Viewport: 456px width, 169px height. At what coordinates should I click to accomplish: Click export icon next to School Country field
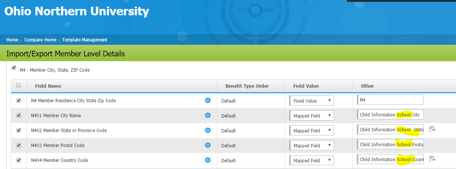click(432, 159)
